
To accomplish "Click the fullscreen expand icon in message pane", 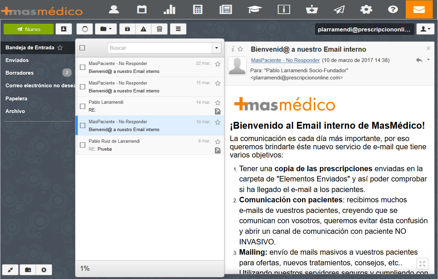I will [x=422, y=264].
